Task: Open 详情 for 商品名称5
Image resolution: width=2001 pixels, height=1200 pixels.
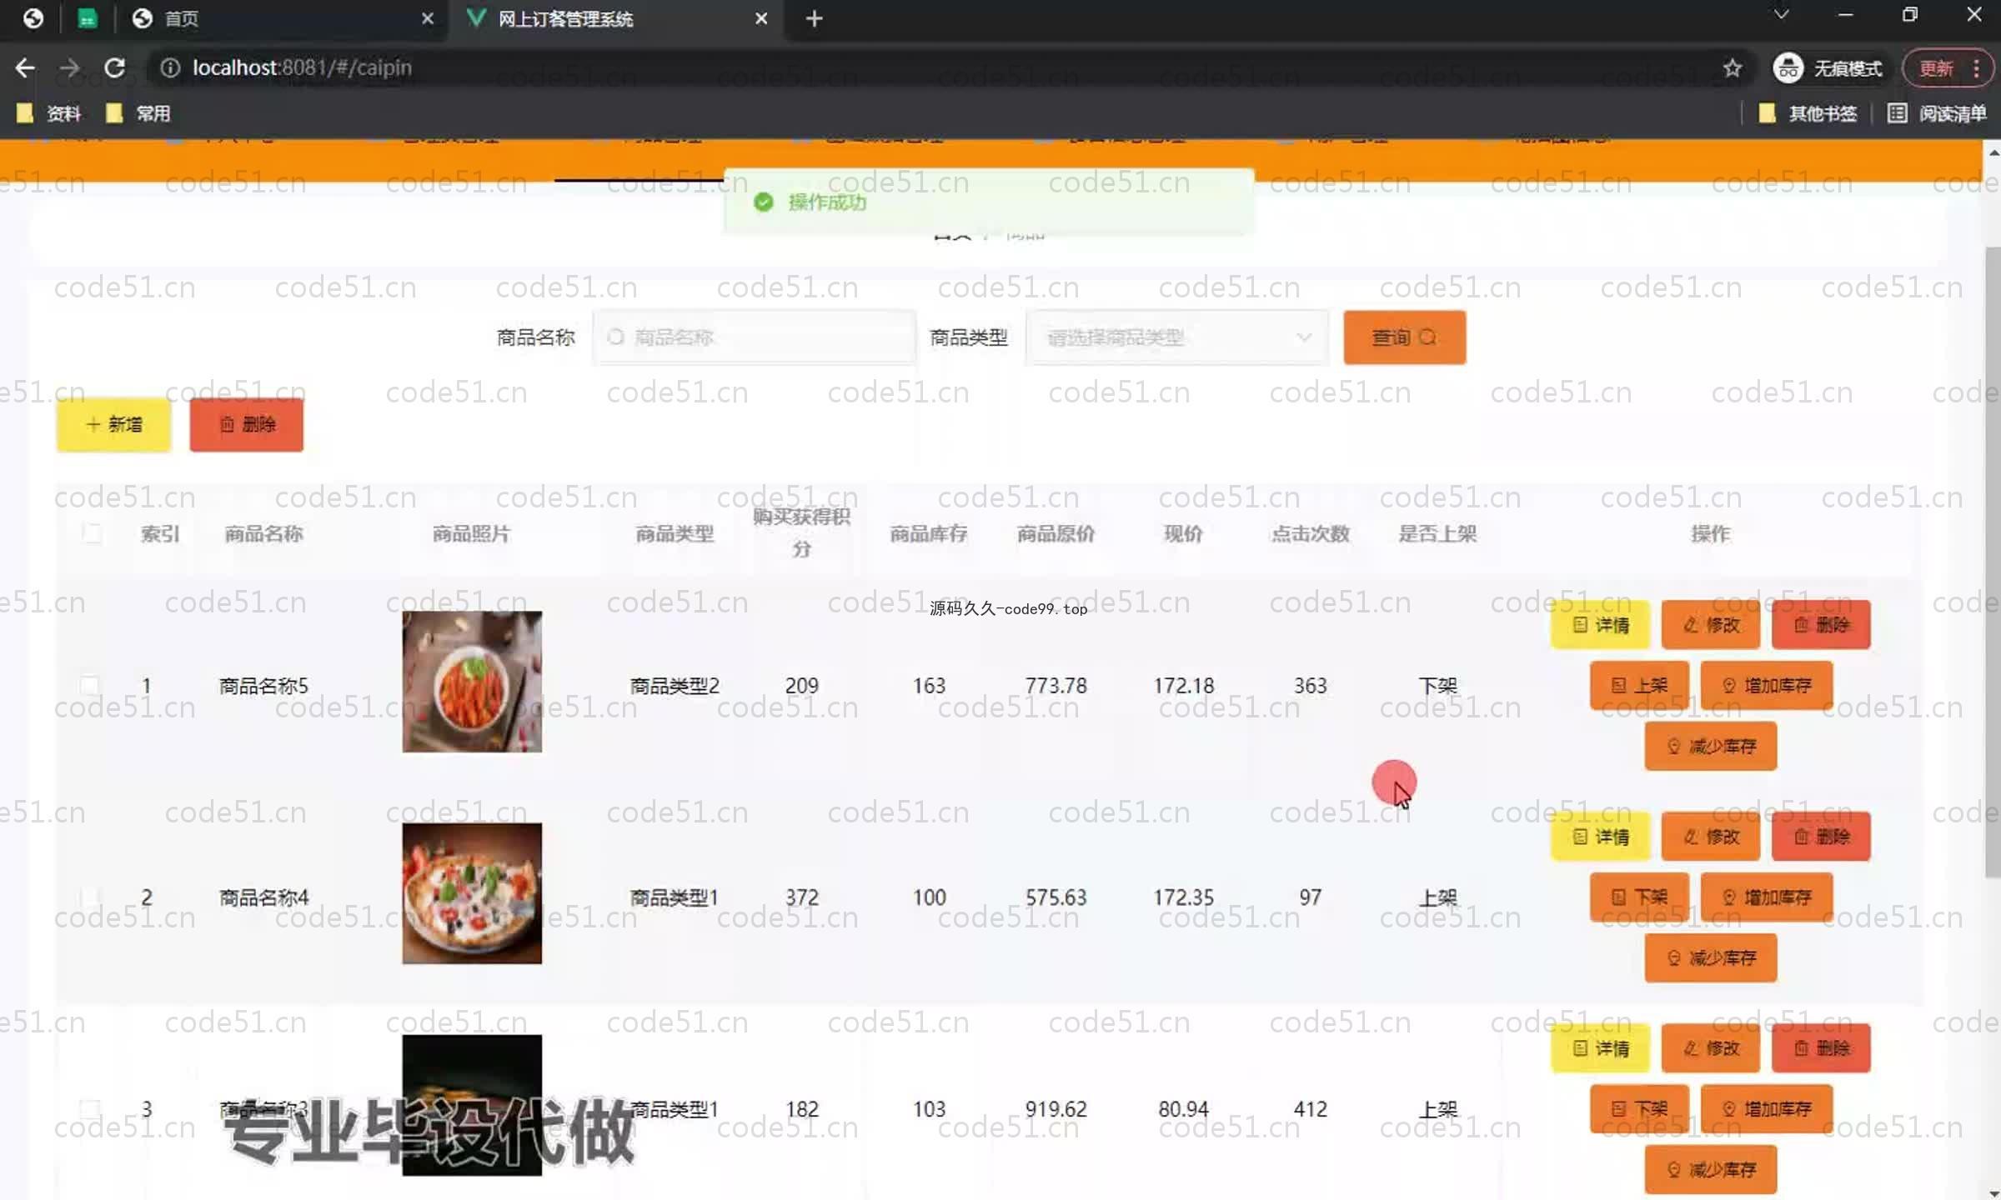Action: pyautogui.click(x=1601, y=624)
